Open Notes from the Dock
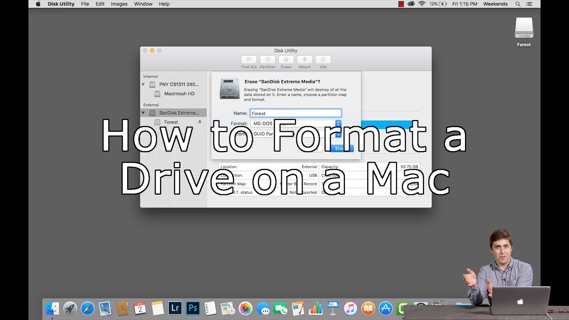This screenshot has height=320, width=569. (x=158, y=308)
